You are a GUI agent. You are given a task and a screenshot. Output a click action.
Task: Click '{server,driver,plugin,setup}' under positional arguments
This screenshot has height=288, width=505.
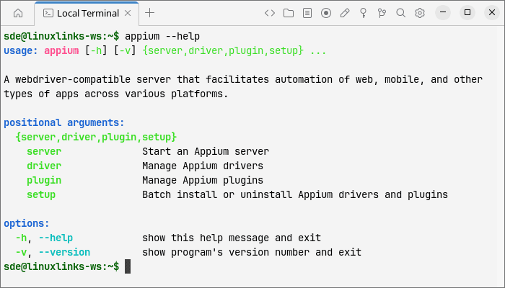(96, 138)
